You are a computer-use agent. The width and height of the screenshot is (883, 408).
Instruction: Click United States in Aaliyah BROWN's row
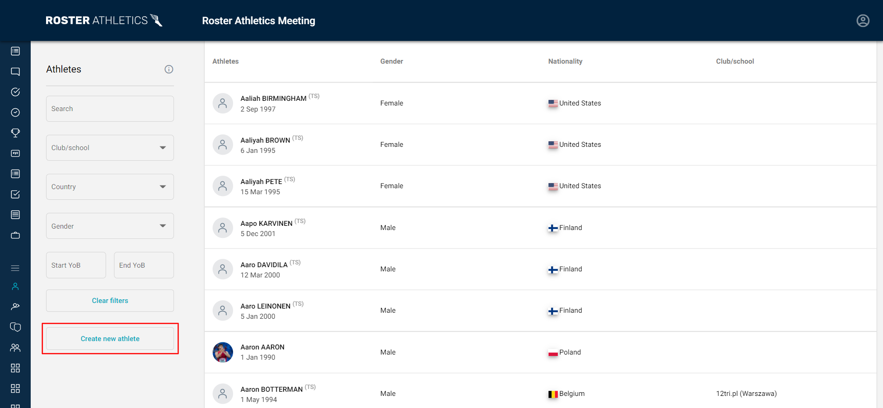pyautogui.click(x=580, y=145)
